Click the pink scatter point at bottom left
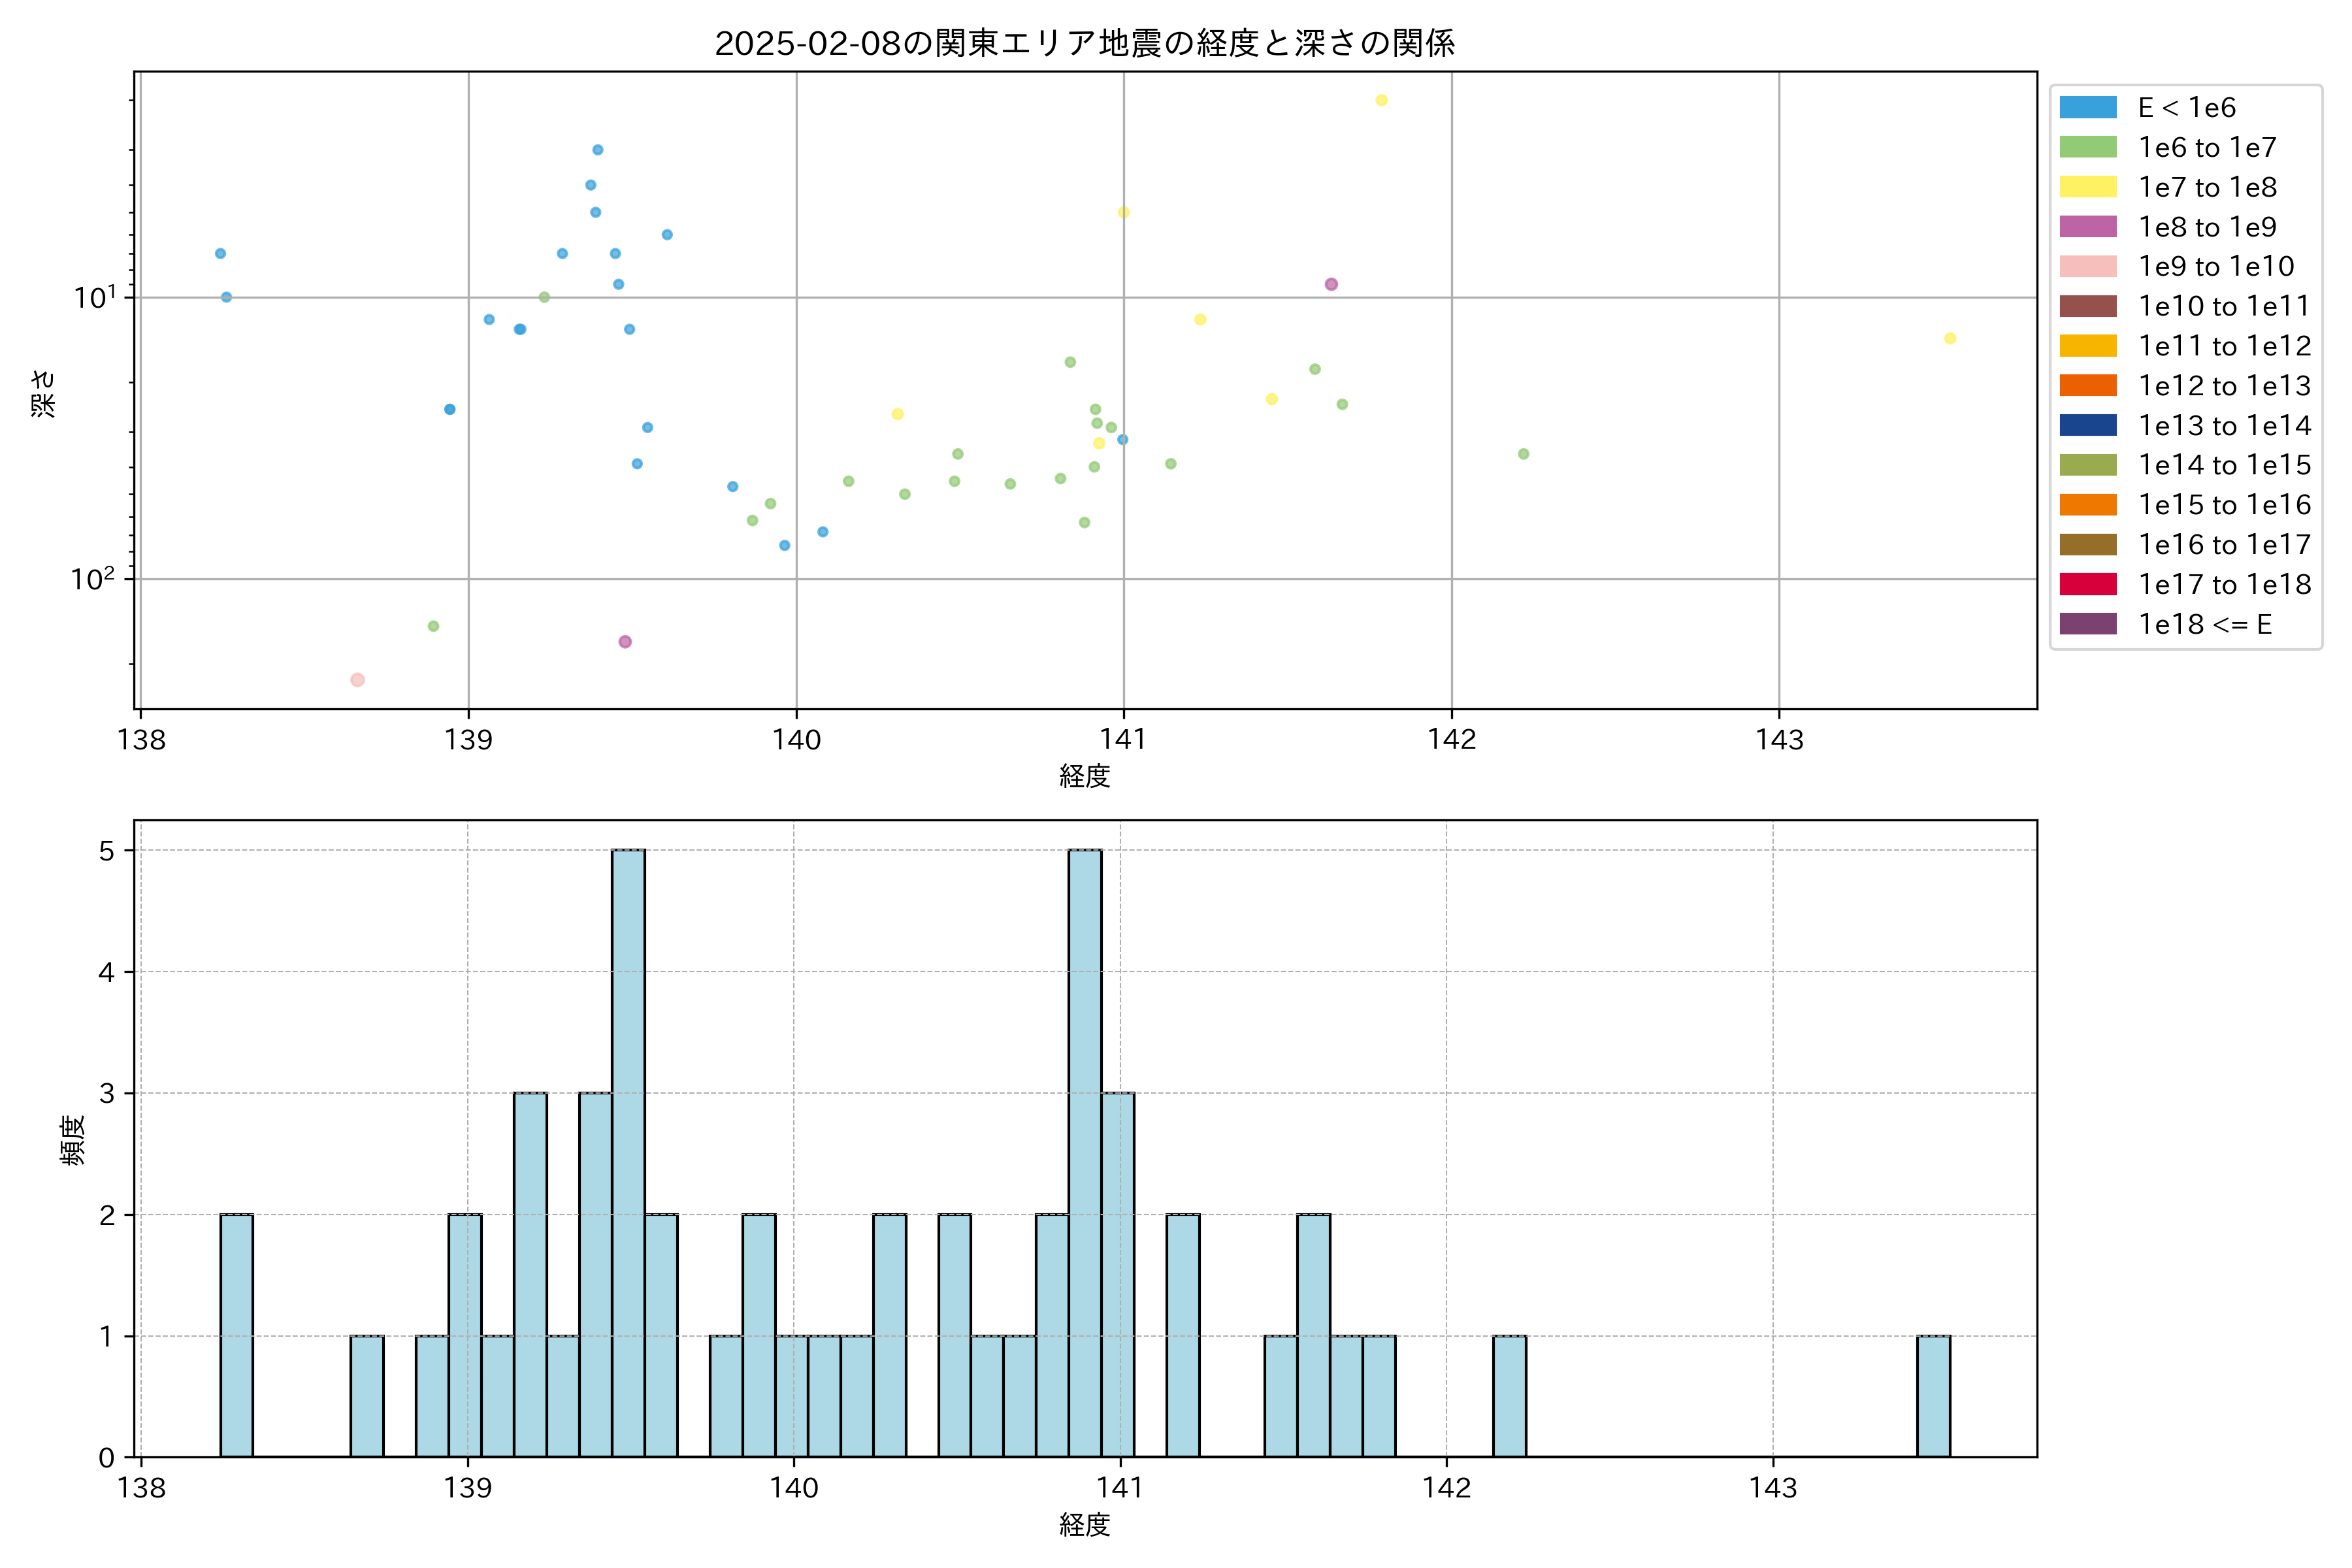Viewport: 2352px width, 1568px height. (357, 680)
